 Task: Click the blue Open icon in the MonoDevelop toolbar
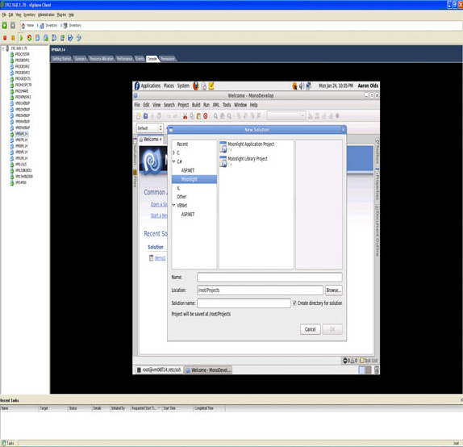click(x=145, y=116)
